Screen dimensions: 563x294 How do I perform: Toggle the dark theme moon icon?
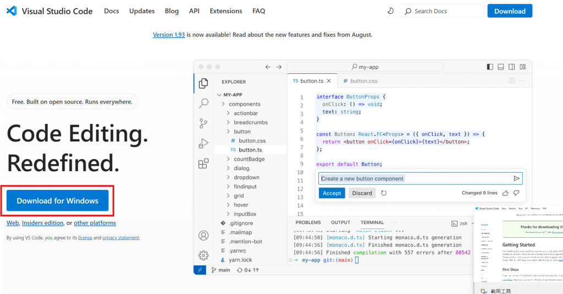point(390,11)
